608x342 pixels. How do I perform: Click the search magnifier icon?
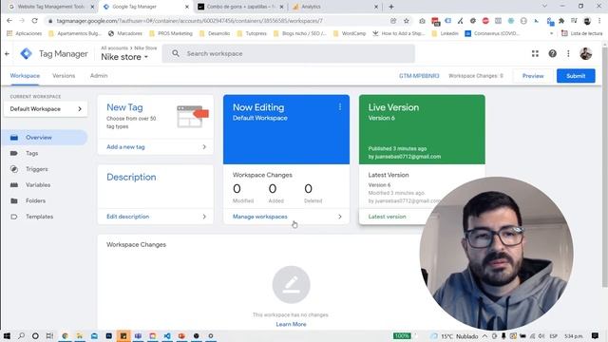176,53
